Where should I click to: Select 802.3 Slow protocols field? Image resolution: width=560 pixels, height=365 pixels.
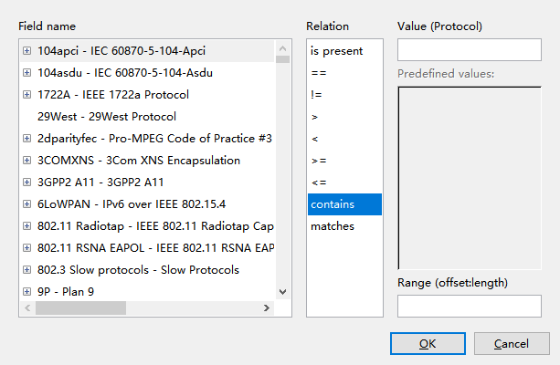point(137,269)
